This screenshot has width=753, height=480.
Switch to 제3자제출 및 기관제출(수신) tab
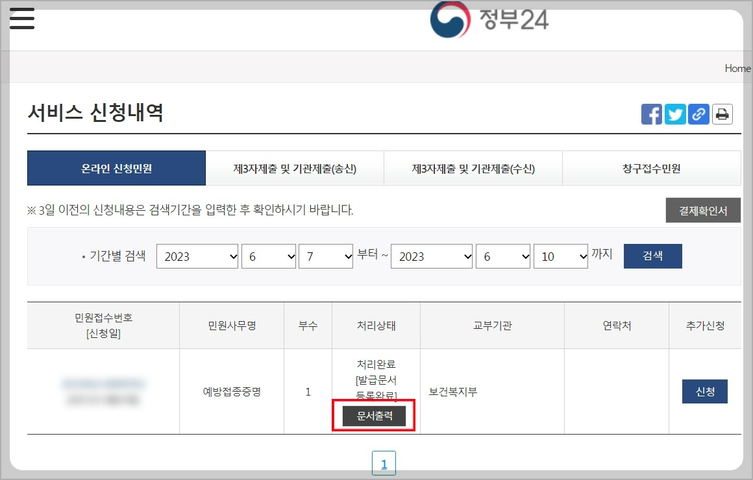473,168
